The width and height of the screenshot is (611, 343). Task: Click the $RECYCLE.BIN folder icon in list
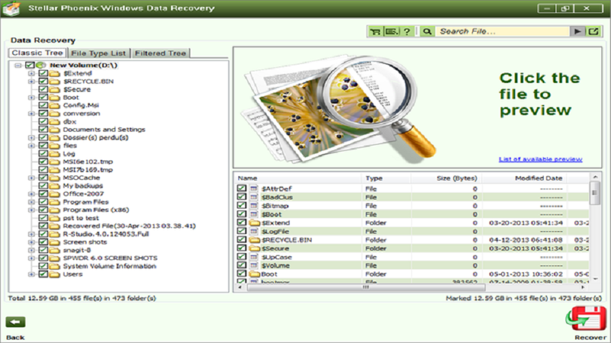[x=255, y=240]
